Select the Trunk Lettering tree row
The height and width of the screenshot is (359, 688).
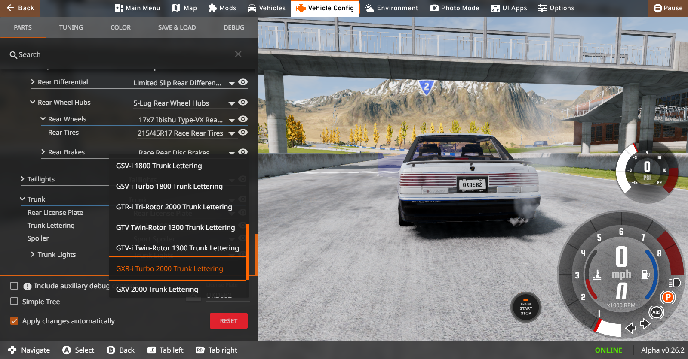pyautogui.click(x=51, y=225)
